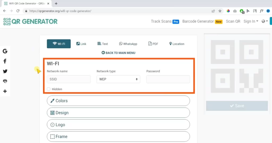Click the Save button
This screenshot has height=143, width=272.
pyautogui.click(x=237, y=106)
